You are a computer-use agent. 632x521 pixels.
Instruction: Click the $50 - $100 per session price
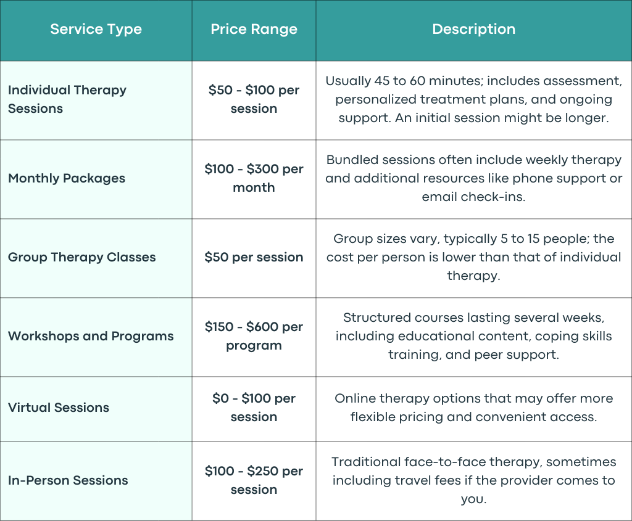click(254, 99)
